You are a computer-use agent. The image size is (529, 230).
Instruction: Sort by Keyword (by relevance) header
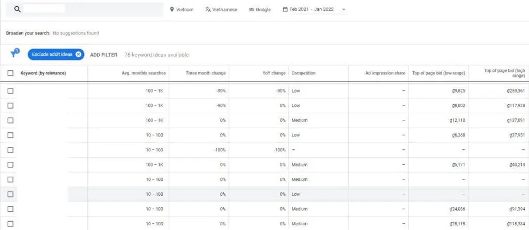coord(43,73)
